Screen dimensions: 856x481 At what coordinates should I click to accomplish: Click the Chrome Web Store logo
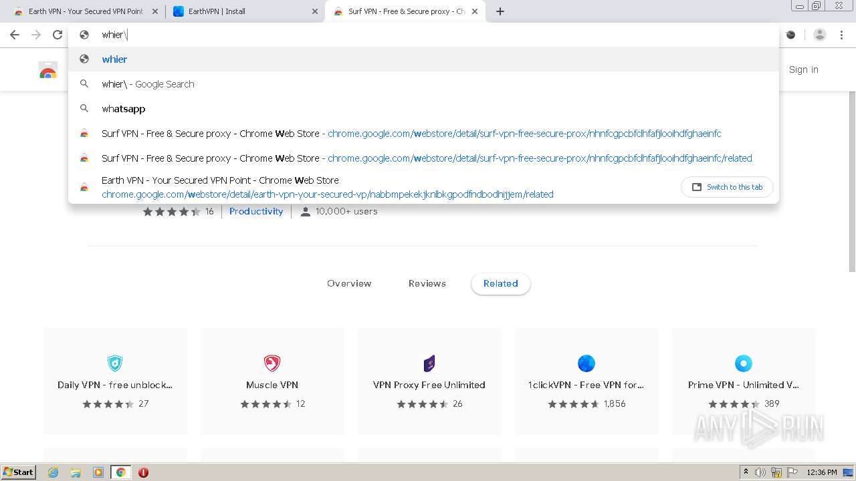(48, 69)
